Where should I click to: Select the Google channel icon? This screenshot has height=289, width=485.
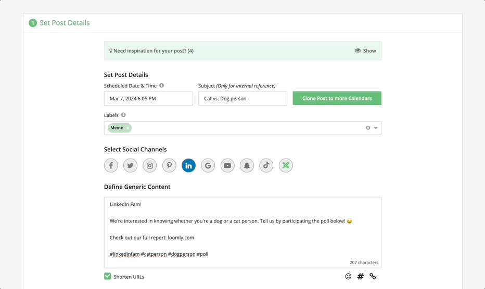pyautogui.click(x=208, y=165)
